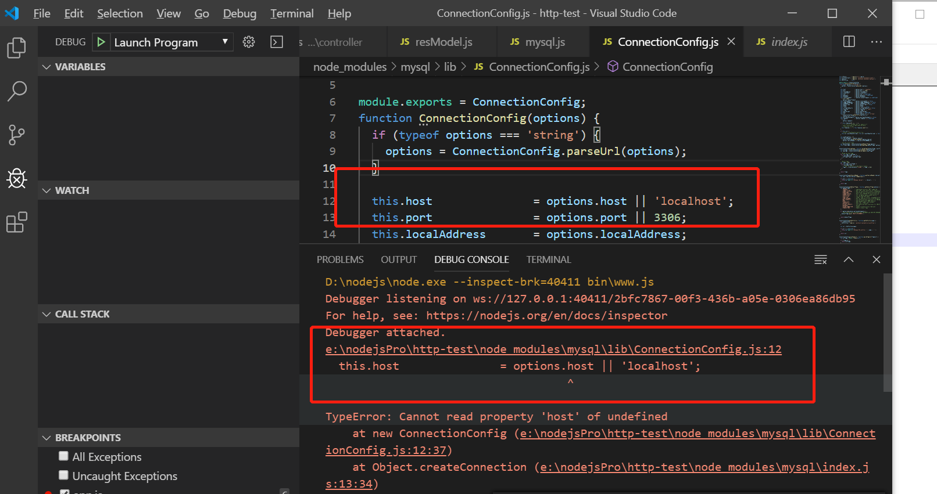Click line number 14 in the gutter

click(x=329, y=234)
